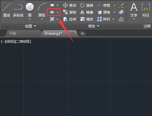Open the [-] viewport controls menu
The width and height of the screenshot is (152, 116).
(x=3, y=42)
